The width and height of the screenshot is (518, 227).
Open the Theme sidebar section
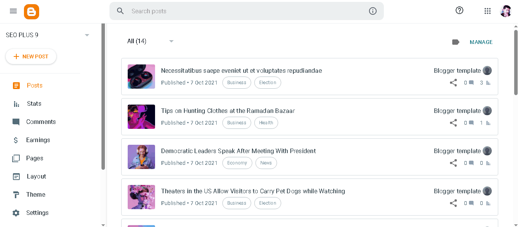coord(36,194)
